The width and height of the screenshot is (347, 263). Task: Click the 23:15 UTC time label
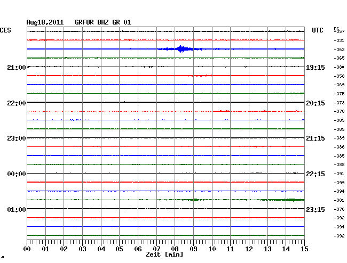[x=316, y=209]
